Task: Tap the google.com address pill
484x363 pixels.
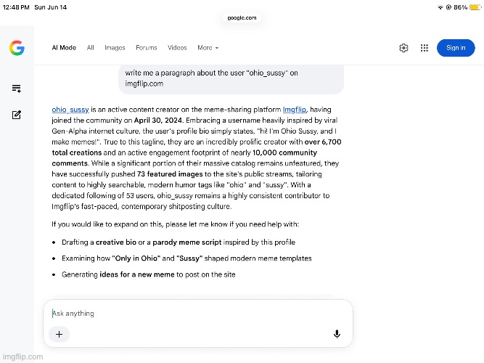Action: pyautogui.click(x=242, y=18)
